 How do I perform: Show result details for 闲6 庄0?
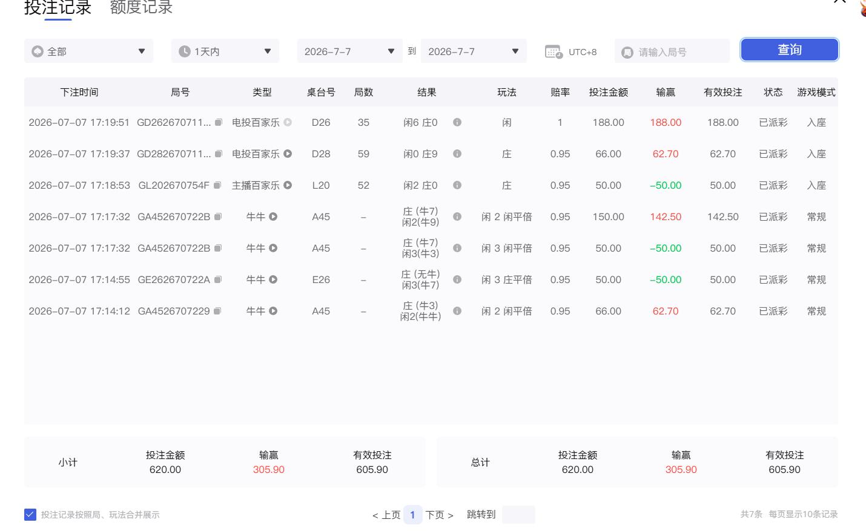(x=457, y=122)
